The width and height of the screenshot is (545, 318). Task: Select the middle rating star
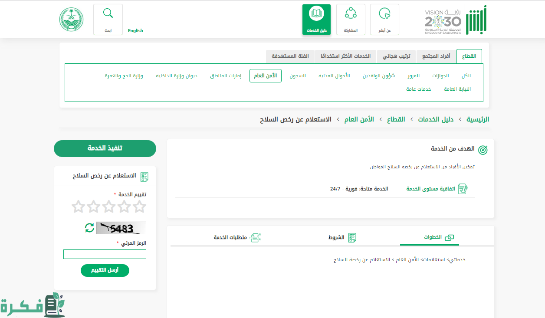(109, 207)
